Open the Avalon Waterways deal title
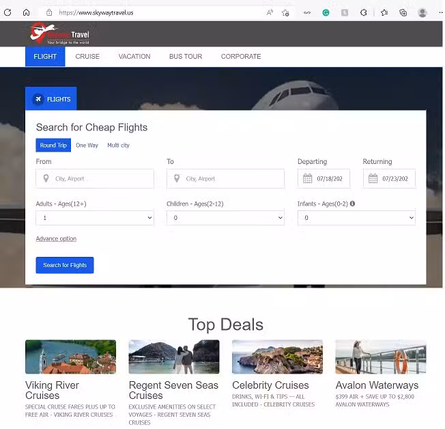The width and height of the screenshot is (445, 429). click(377, 385)
